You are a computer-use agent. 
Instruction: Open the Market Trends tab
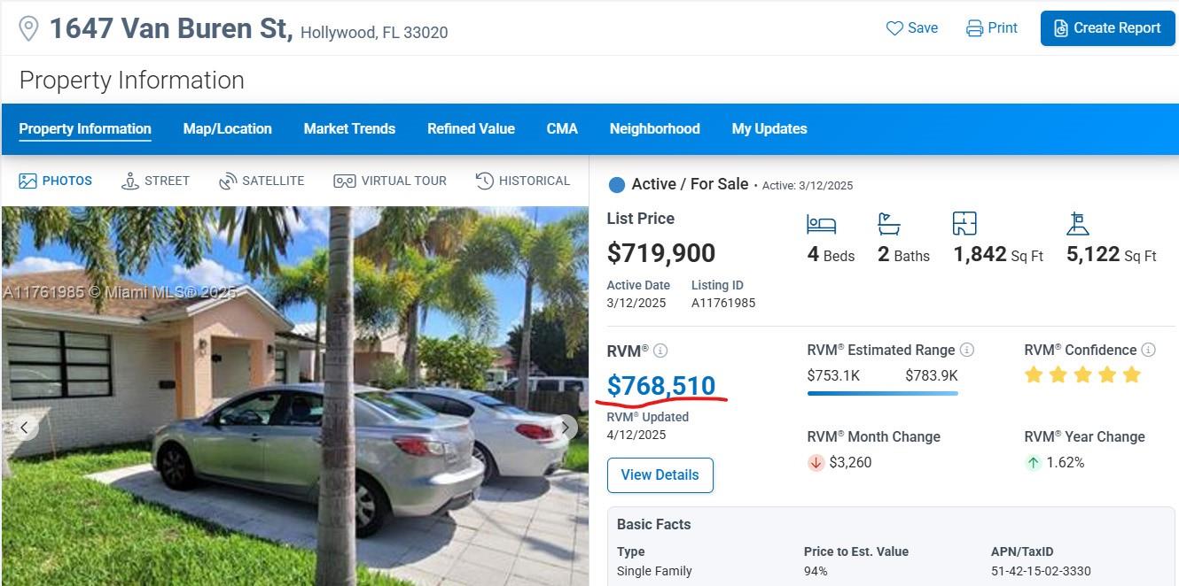pos(349,128)
